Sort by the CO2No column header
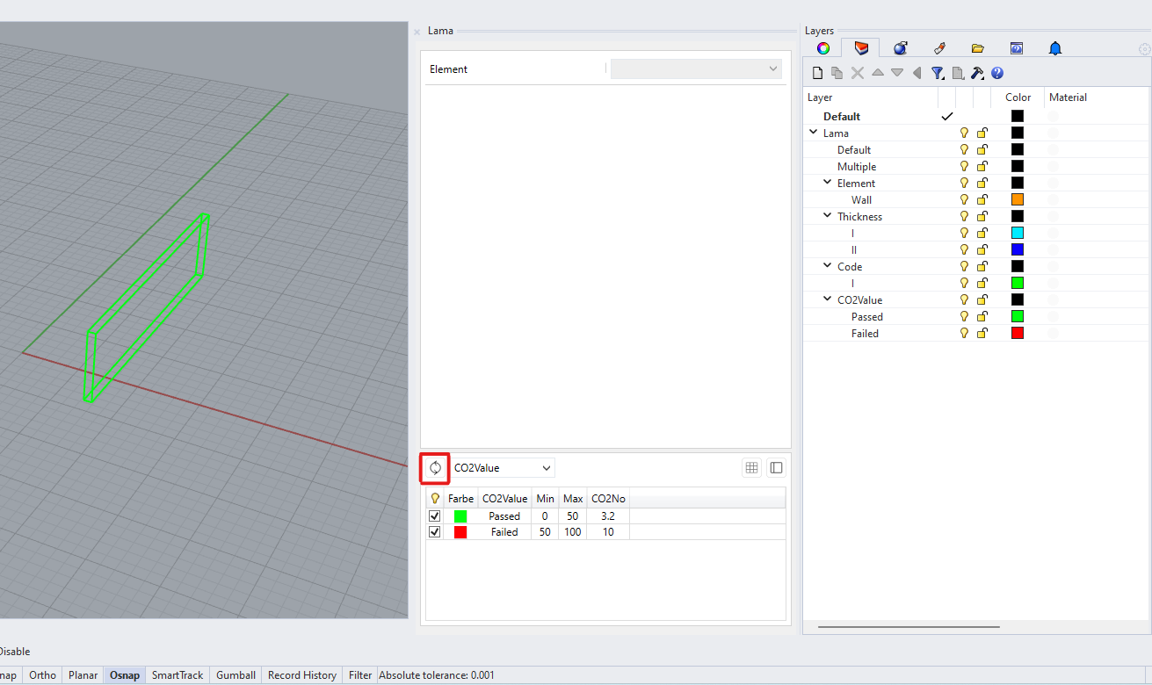1152x685 pixels. click(608, 498)
